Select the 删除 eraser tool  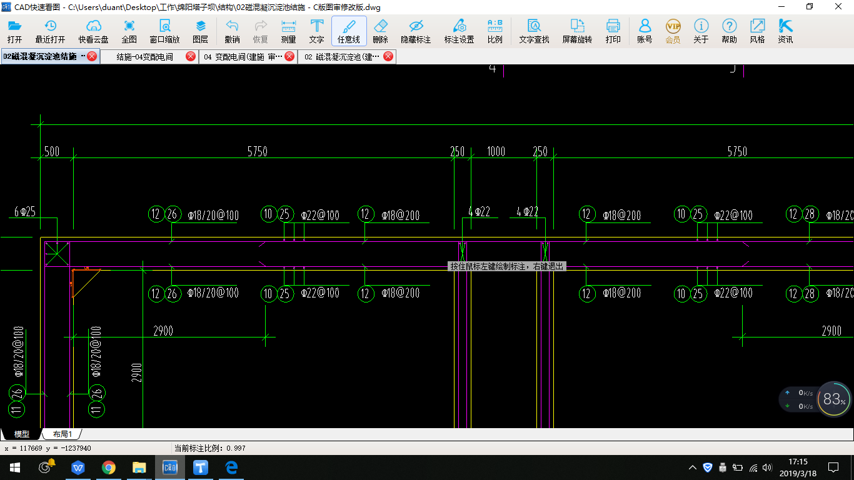(x=380, y=31)
